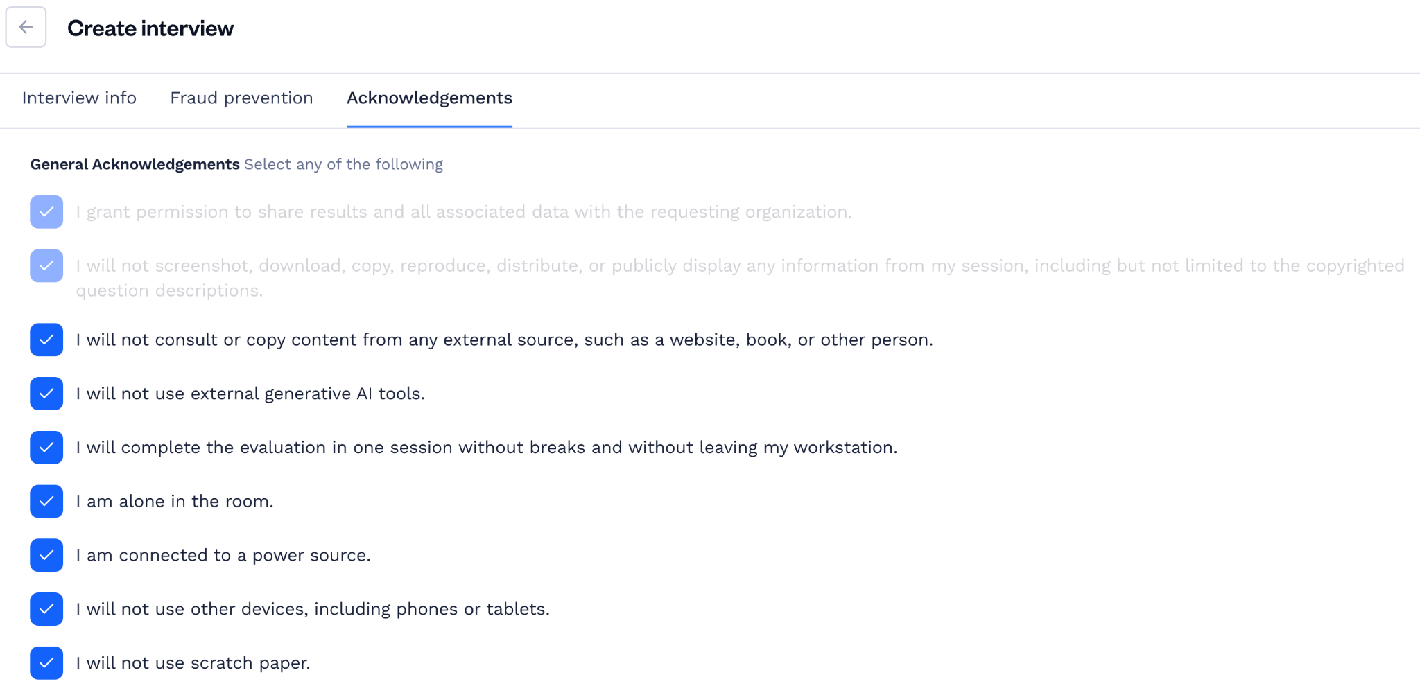Uncheck the no scratch paper checkbox
The width and height of the screenshot is (1420, 686).
46,663
